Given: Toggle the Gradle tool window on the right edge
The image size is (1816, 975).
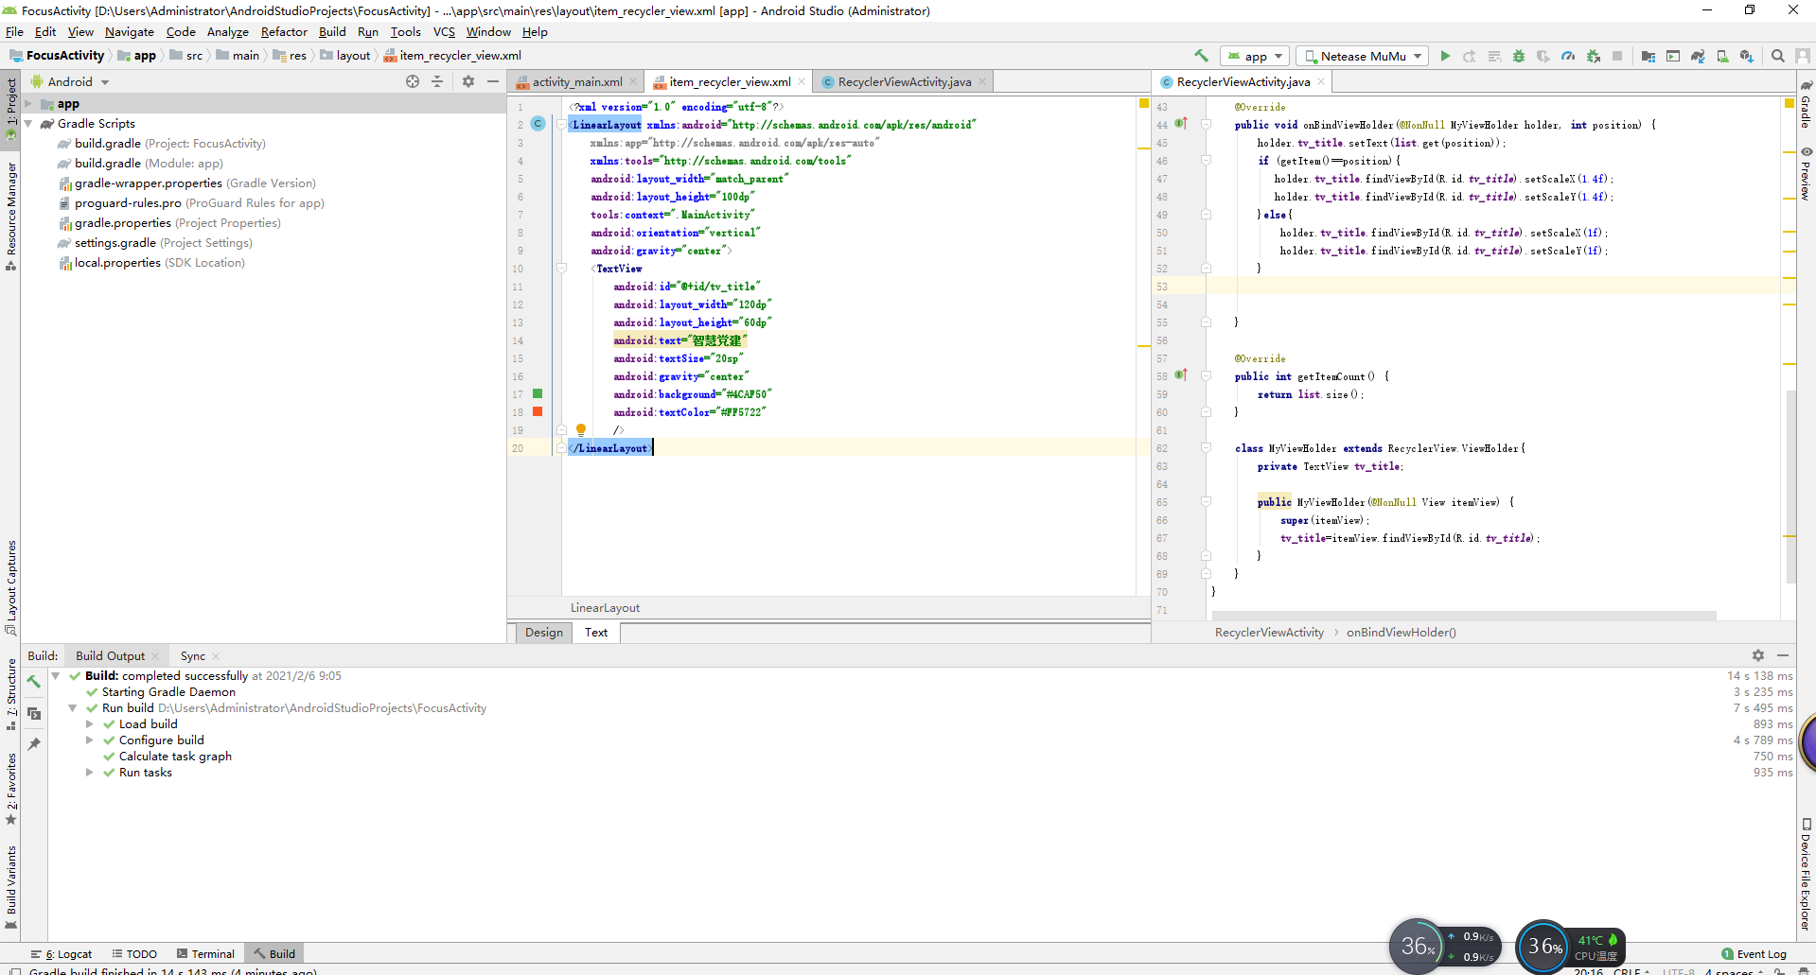Looking at the screenshot, I should tap(1806, 105).
